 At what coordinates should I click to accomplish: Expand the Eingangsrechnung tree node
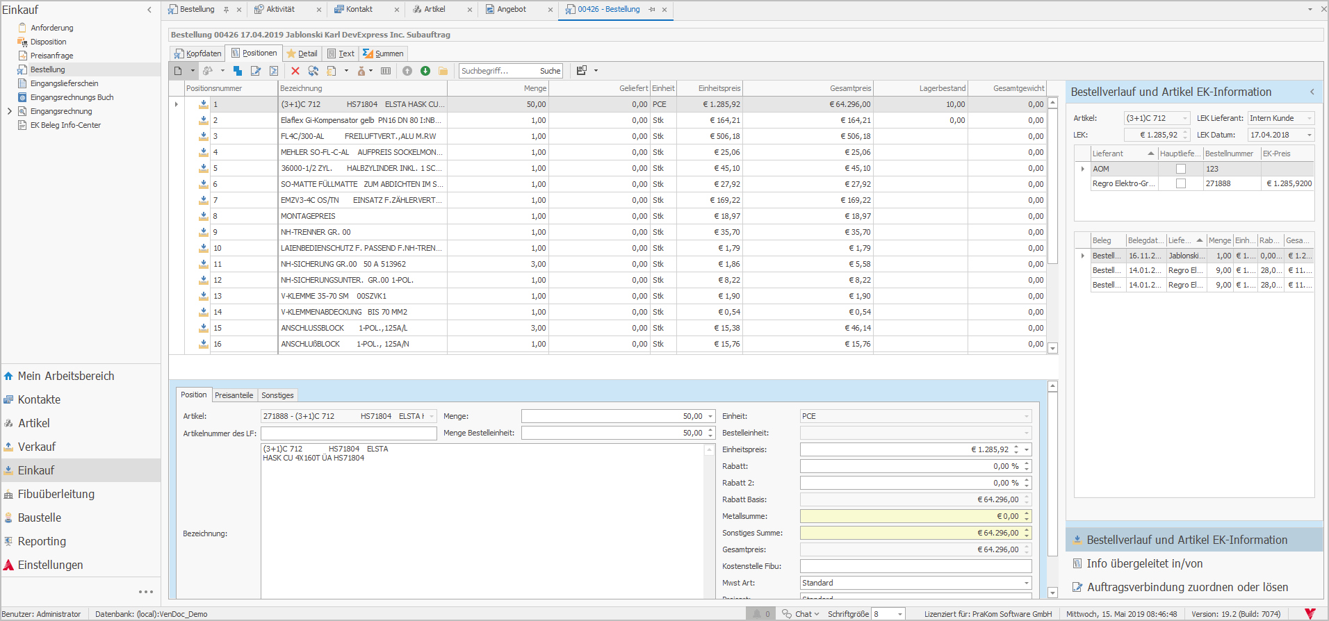pyautogui.click(x=9, y=111)
